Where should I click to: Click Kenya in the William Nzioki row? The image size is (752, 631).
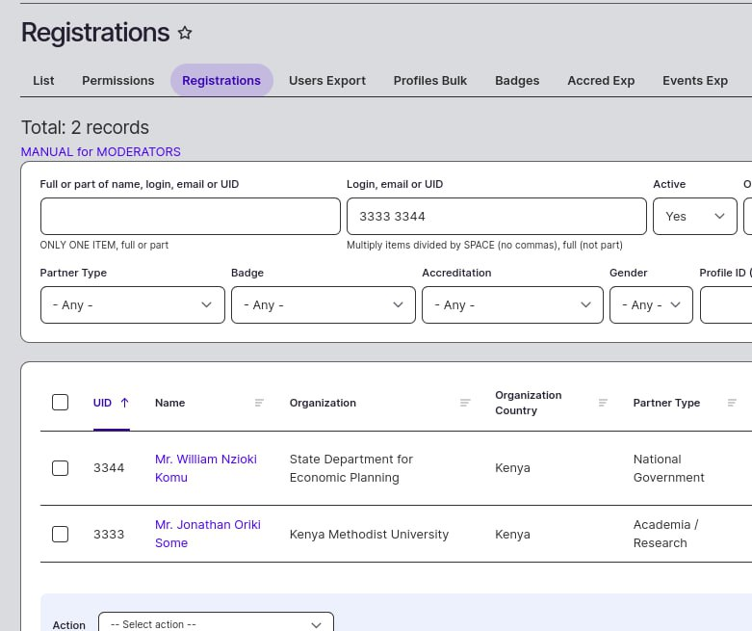coord(512,468)
